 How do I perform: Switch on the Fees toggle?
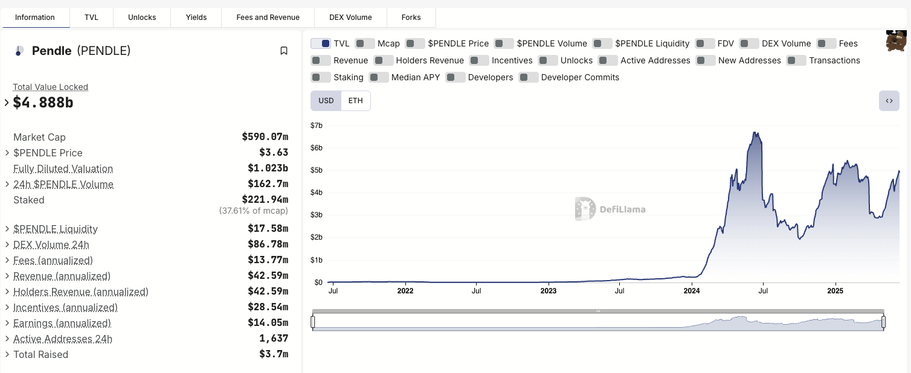point(826,43)
